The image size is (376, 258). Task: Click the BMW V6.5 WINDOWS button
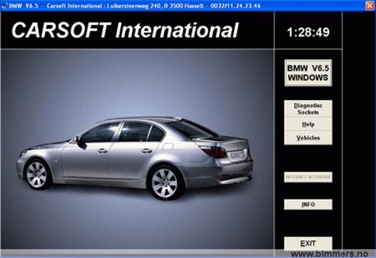308,73
